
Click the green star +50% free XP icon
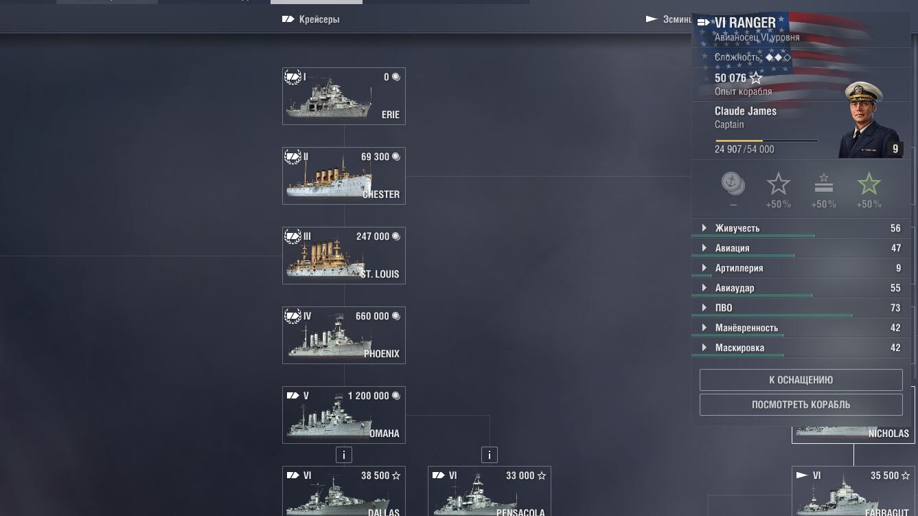click(869, 184)
